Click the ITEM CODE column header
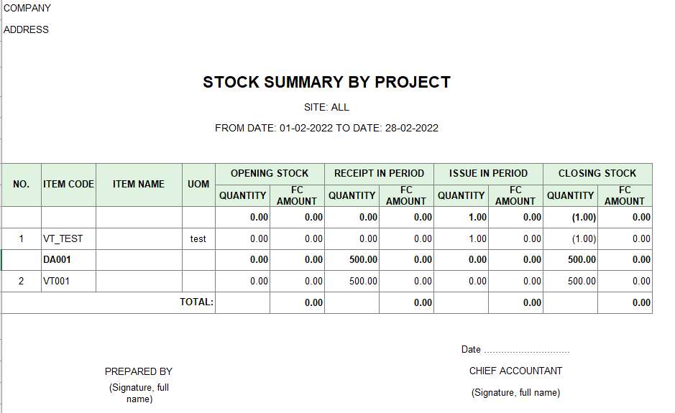675x413 pixels. pos(68,185)
